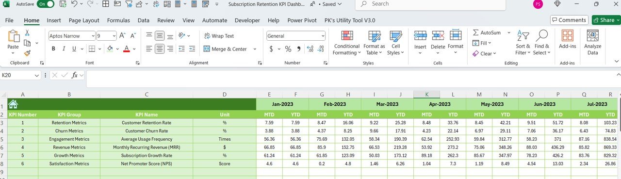The image size is (621, 179).
Task: Open Fill Color dropdown arrow
Action: point(117,49)
